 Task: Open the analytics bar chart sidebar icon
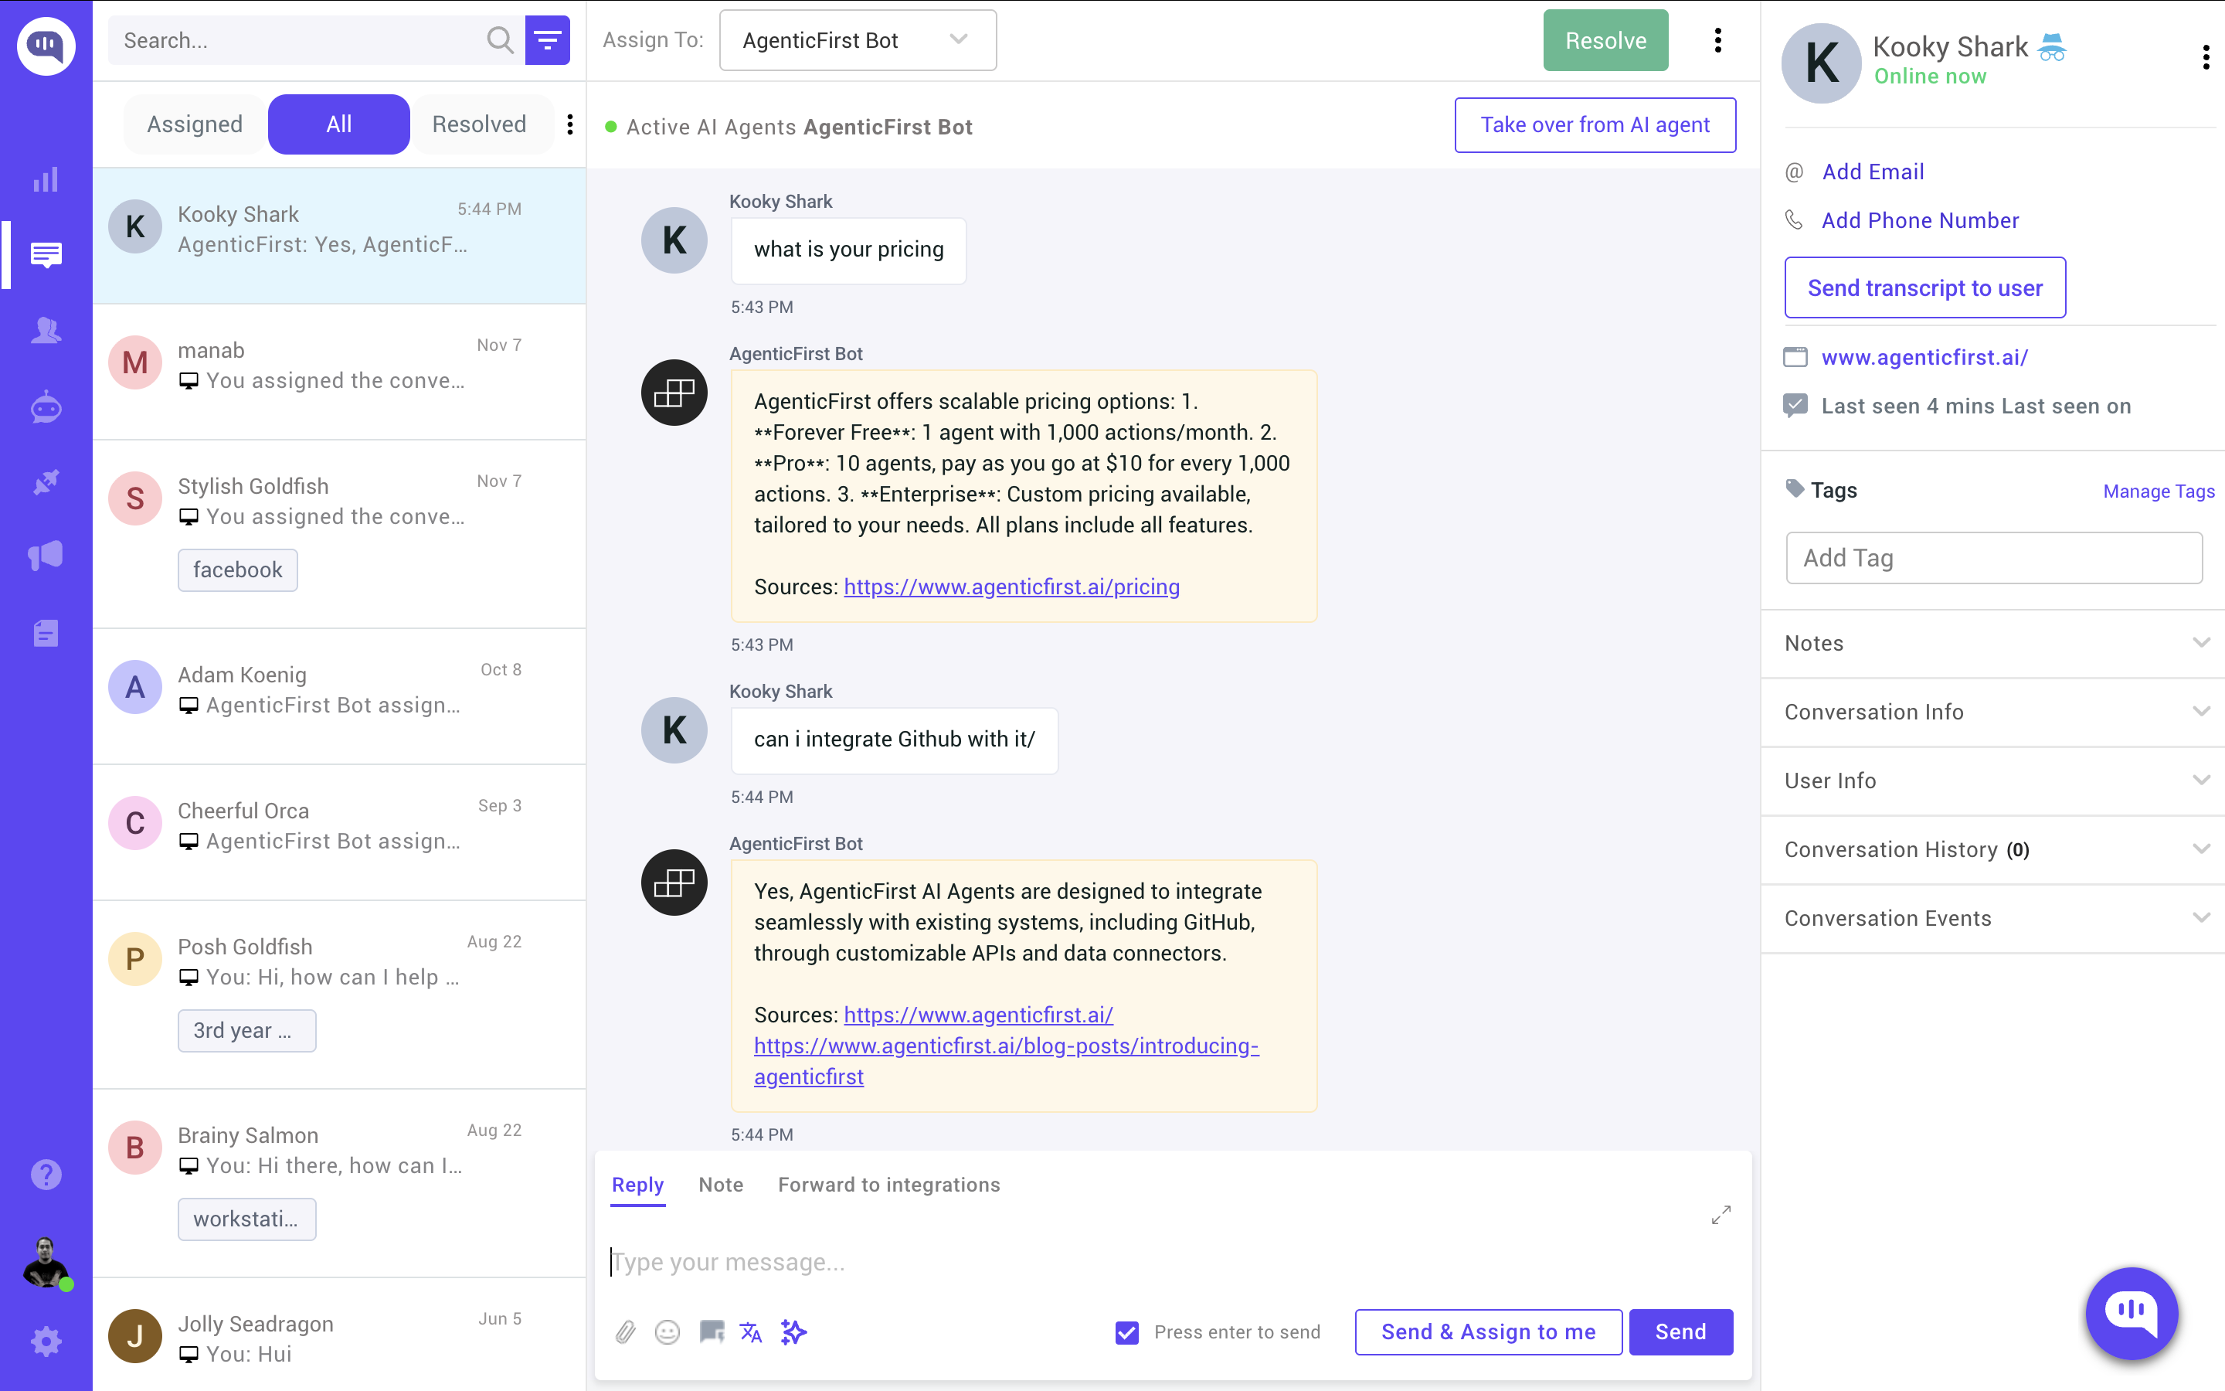[46, 179]
